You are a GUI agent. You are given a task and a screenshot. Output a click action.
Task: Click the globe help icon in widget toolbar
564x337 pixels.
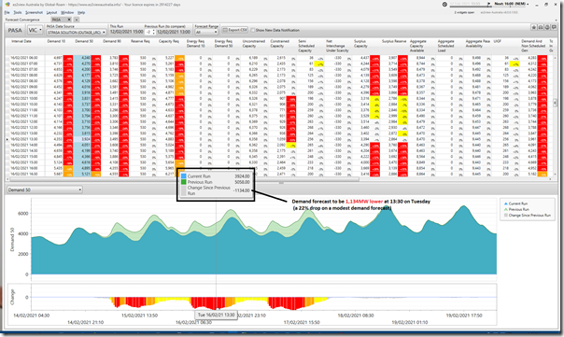547,27
